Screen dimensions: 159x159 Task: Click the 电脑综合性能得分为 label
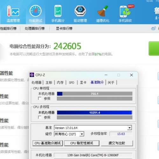point(30,46)
